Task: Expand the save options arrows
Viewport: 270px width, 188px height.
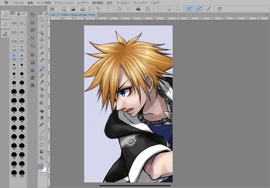Action: [x=90, y=9]
